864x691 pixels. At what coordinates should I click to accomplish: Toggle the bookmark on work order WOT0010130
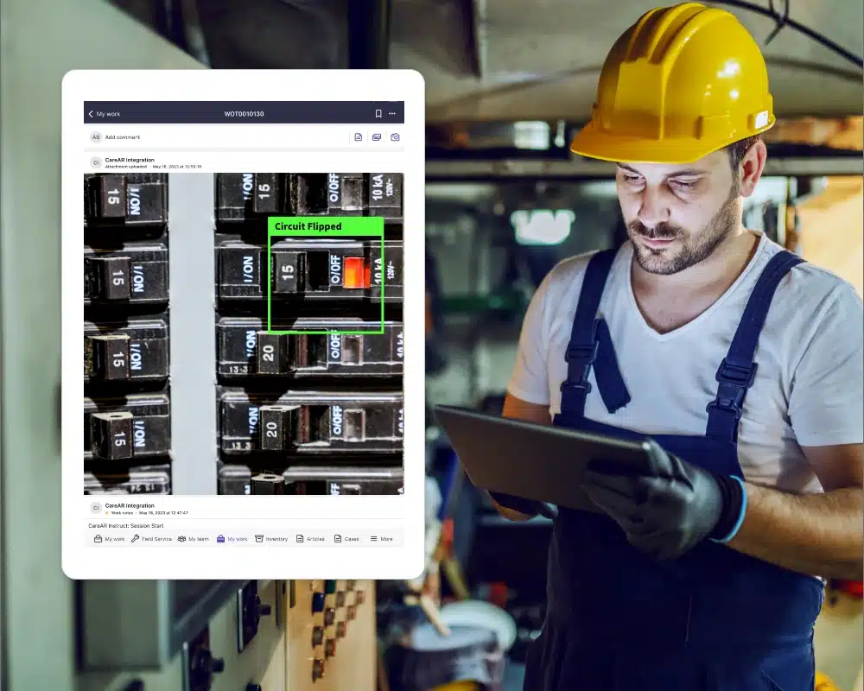click(x=378, y=113)
